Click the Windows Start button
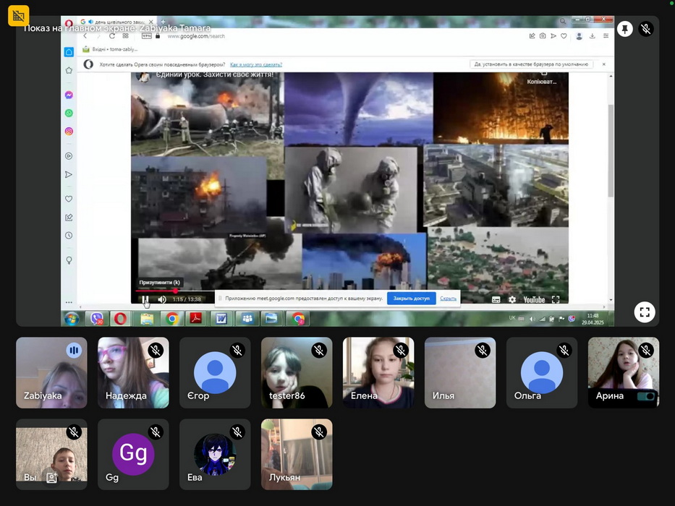The height and width of the screenshot is (506, 675). tap(71, 319)
